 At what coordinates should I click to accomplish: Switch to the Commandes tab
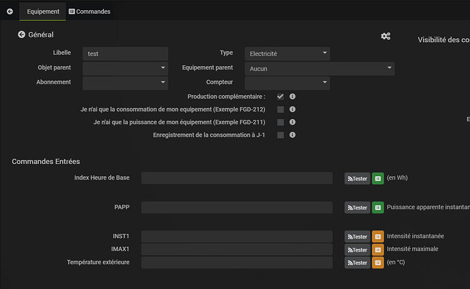(90, 12)
